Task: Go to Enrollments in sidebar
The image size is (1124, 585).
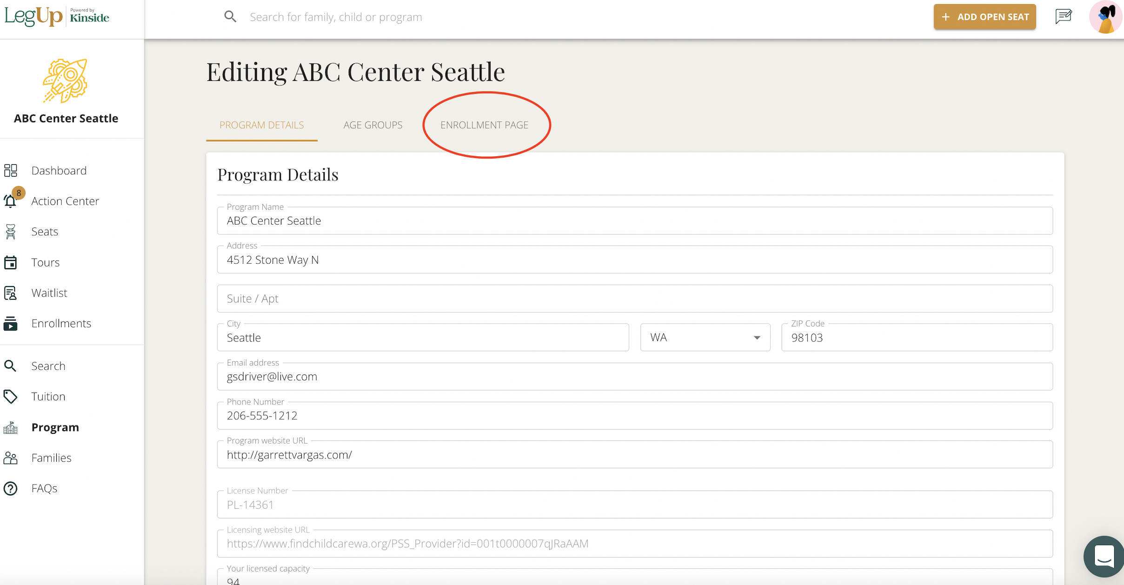Action: (x=61, y=323)
